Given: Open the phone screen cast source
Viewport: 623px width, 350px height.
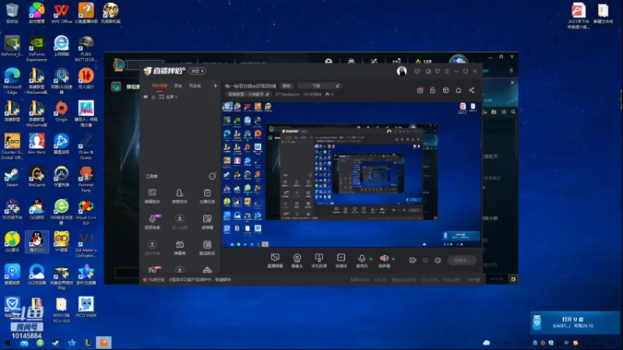Looking at the screenshot, I should point(319,261).
